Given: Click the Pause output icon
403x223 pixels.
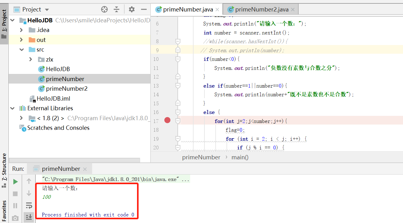Looking at the screenshot, I should [x=15, y=206].
